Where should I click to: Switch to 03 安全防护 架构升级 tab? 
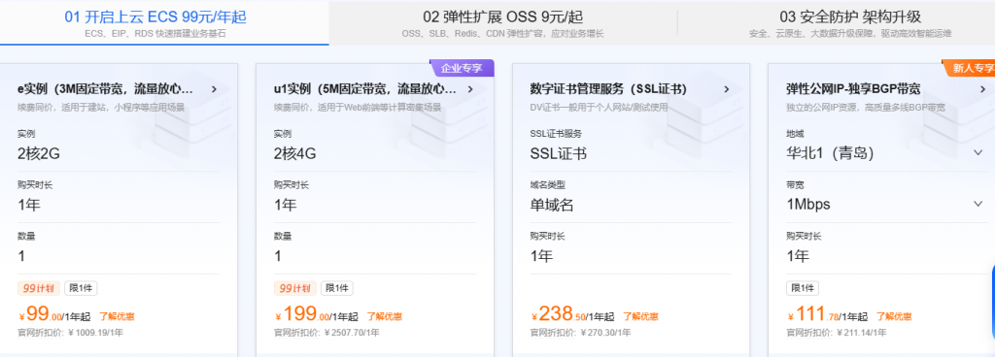(x=849, y=22)
